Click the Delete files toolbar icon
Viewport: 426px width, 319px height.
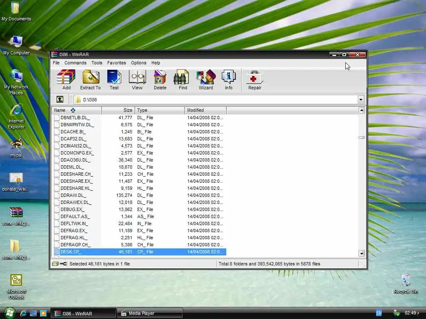(160, 80)
